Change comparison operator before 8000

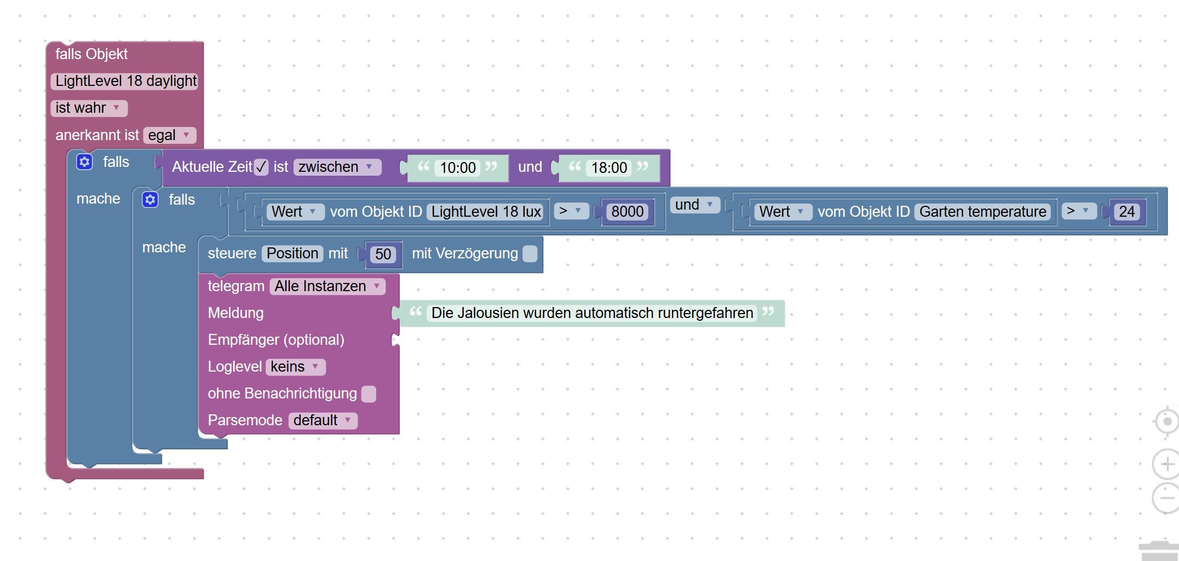(571, 211)
